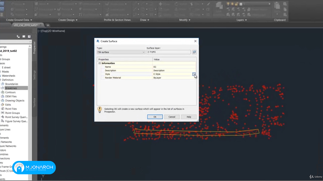Click the Boundaries icon in the tree
This screenshot has width=323, height=181.
[x=3, y=84]
